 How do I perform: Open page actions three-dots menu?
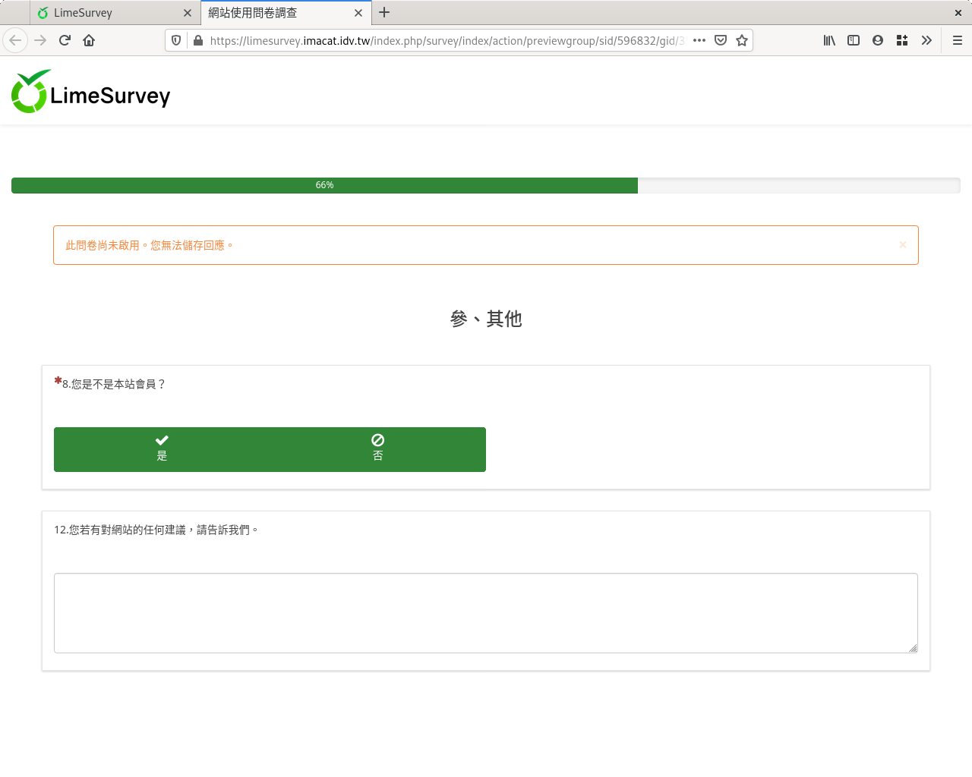coord(699,40)
